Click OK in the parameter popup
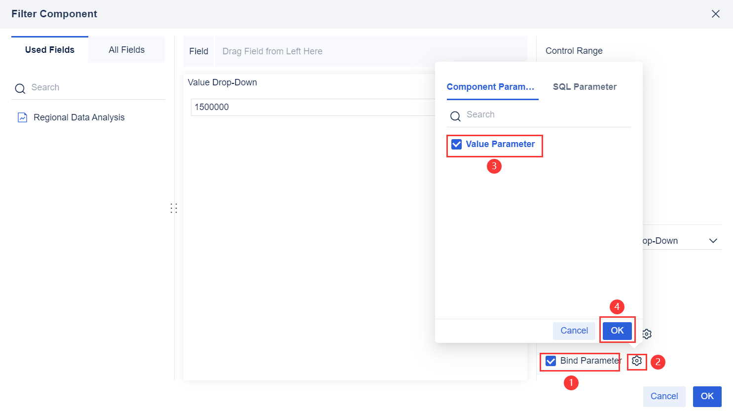This screenshot has height=411, width=733. 617,331
